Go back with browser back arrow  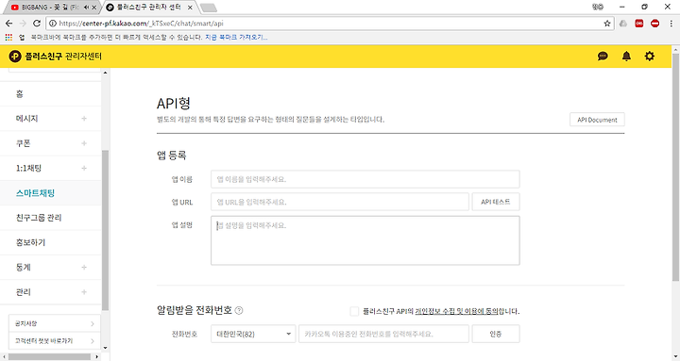8,24
